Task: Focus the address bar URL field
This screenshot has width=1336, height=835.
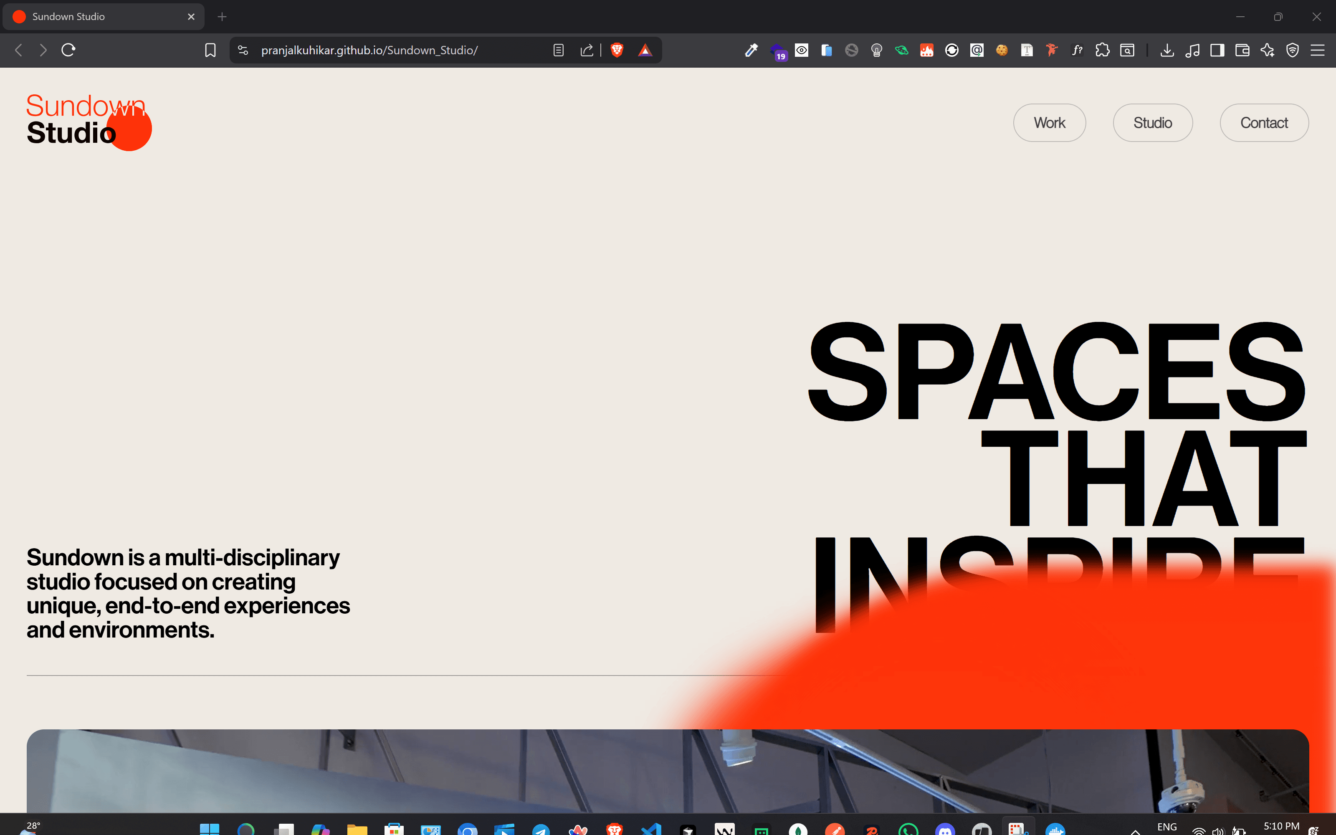Action: coord(369,50)
